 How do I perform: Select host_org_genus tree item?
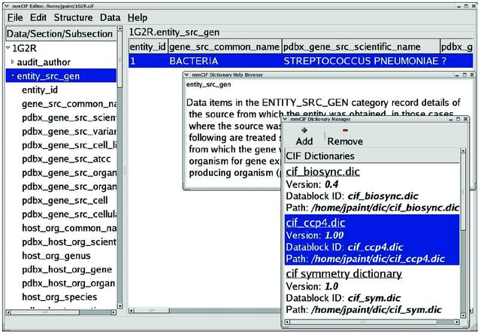tap(56, 256)
